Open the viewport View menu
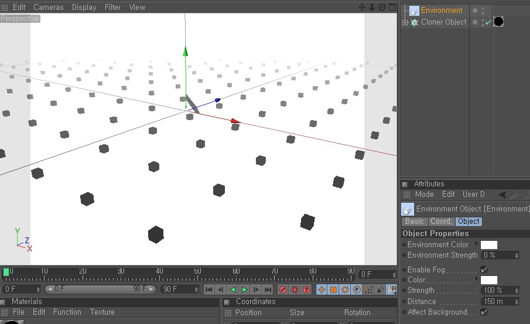 click(137, 7)
